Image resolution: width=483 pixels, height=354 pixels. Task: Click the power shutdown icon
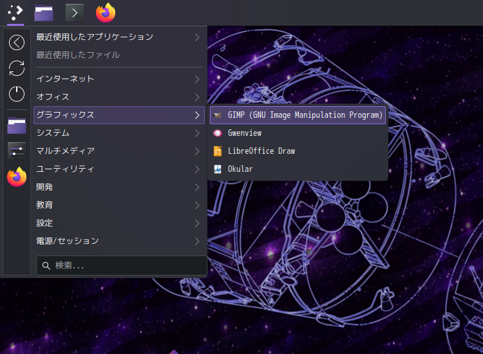click(x=17, y=93)
